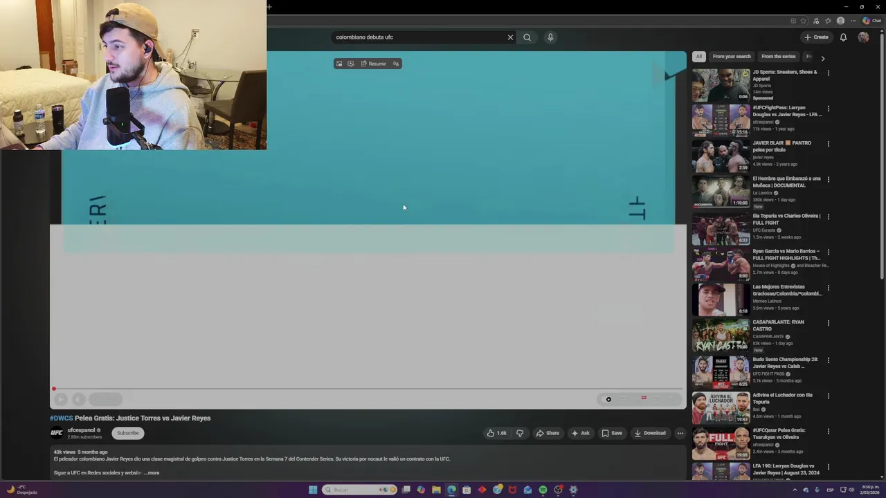Download the video
Screen dimensions: 886x498
tap(650, 433)
